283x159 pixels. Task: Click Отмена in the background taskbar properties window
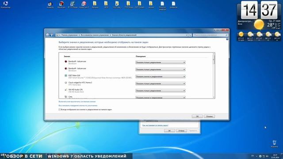[181, 131]
